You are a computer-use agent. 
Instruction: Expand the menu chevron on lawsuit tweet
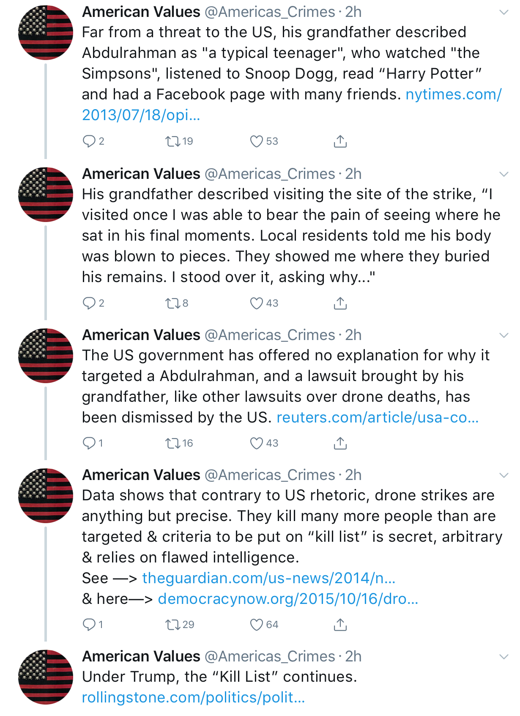coord(504,335)
